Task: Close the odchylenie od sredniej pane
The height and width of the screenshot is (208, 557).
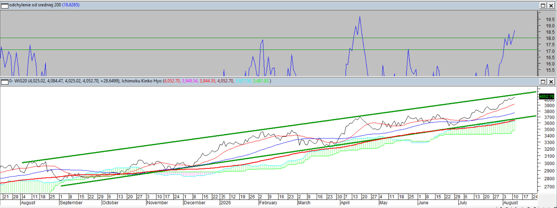Action: (x=551, y=6)
